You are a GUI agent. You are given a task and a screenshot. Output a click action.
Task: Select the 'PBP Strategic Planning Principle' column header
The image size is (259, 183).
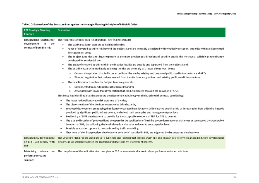(x=37, y=32)
